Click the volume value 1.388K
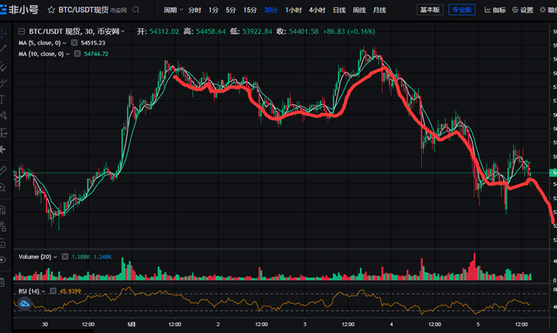 point(81,256)
